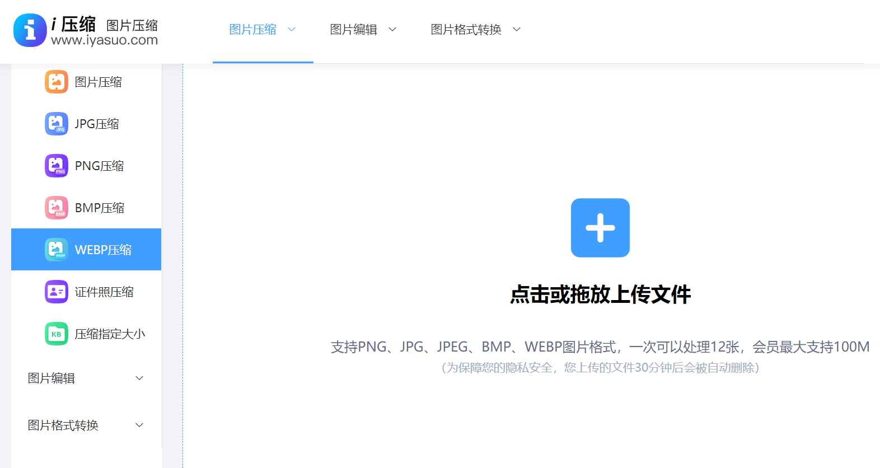Image resolution: width=880 pixels, height=468 pixels.
Task: Select 压缩指定大小 label in the sidebar
Action: pyautogui.click(x=110, y=334)
